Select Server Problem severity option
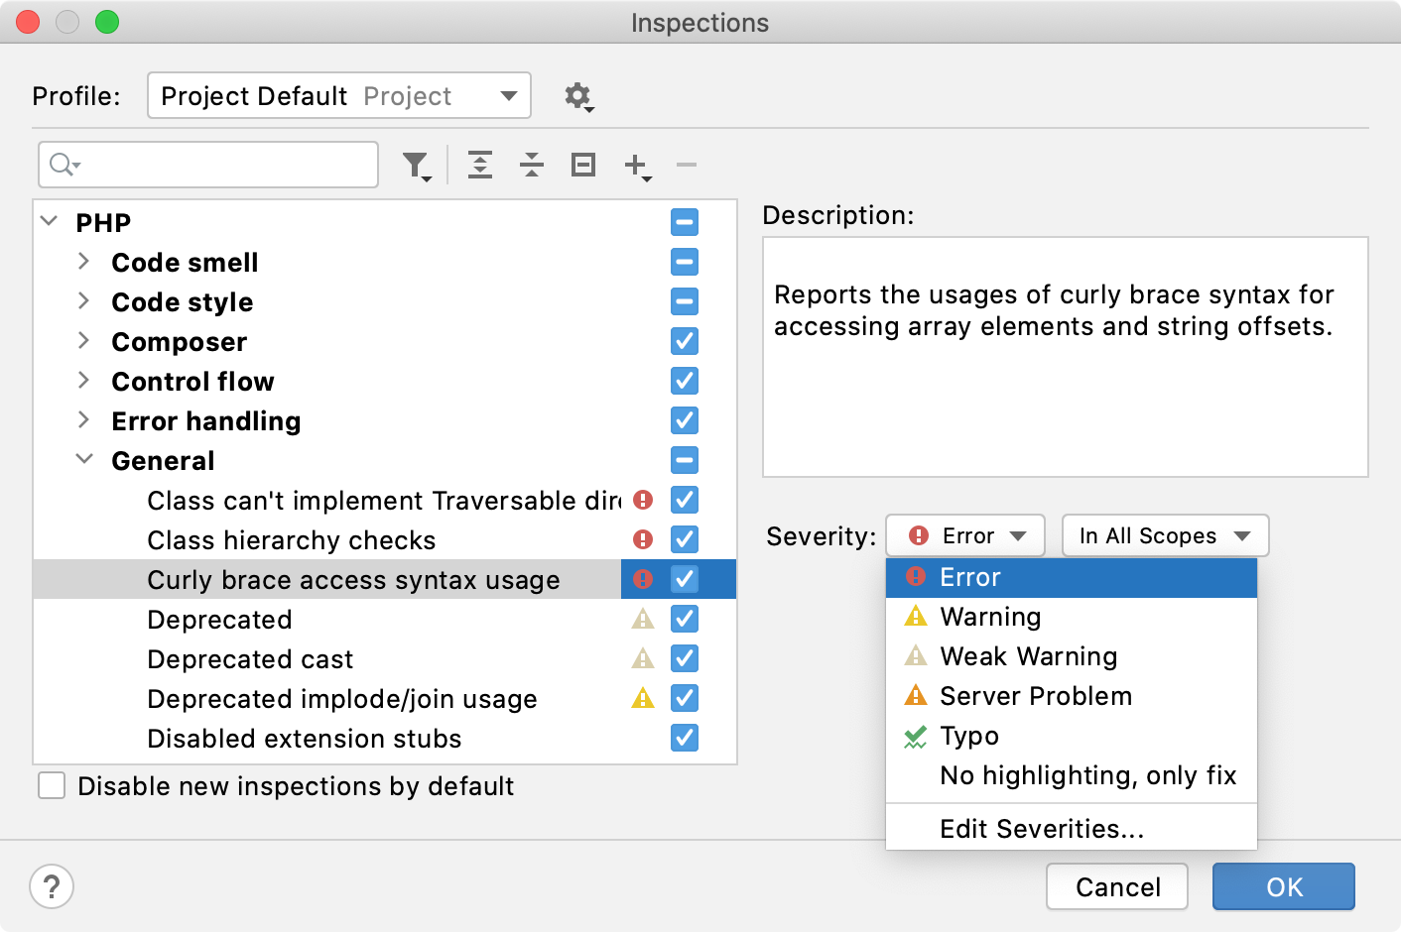 coord(1072,697)
